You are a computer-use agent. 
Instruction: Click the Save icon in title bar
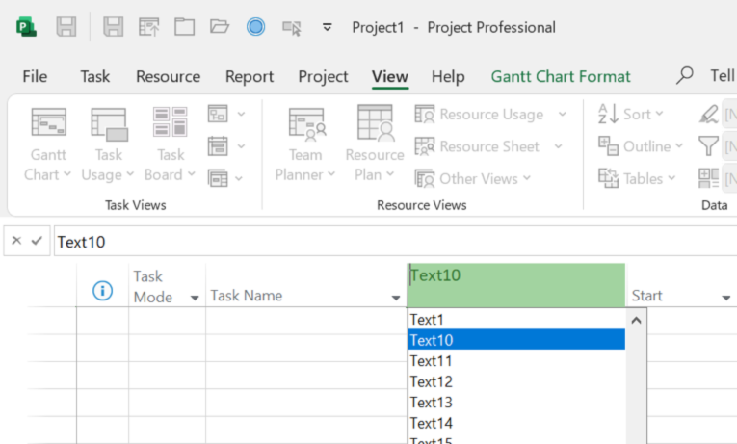(66, 27)
